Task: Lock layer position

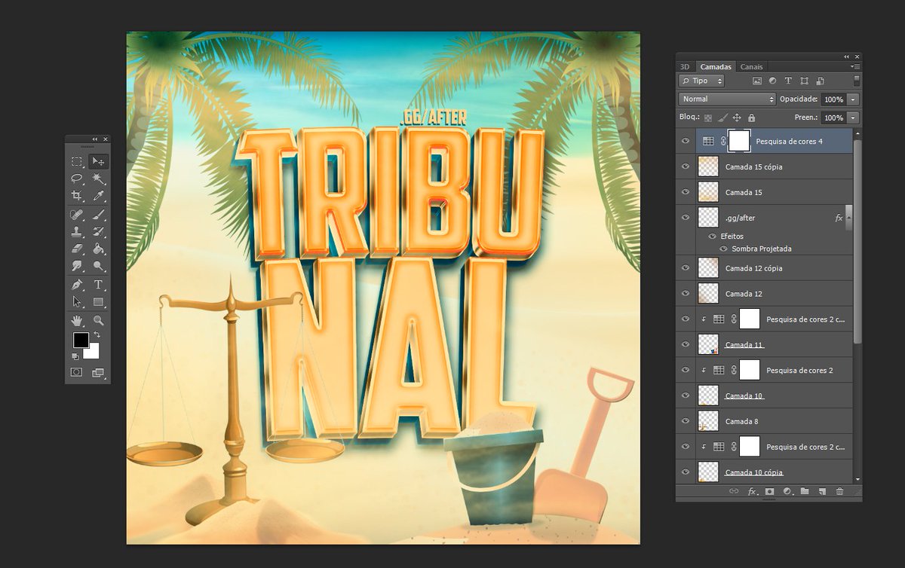Action: [x=737, y=118]
